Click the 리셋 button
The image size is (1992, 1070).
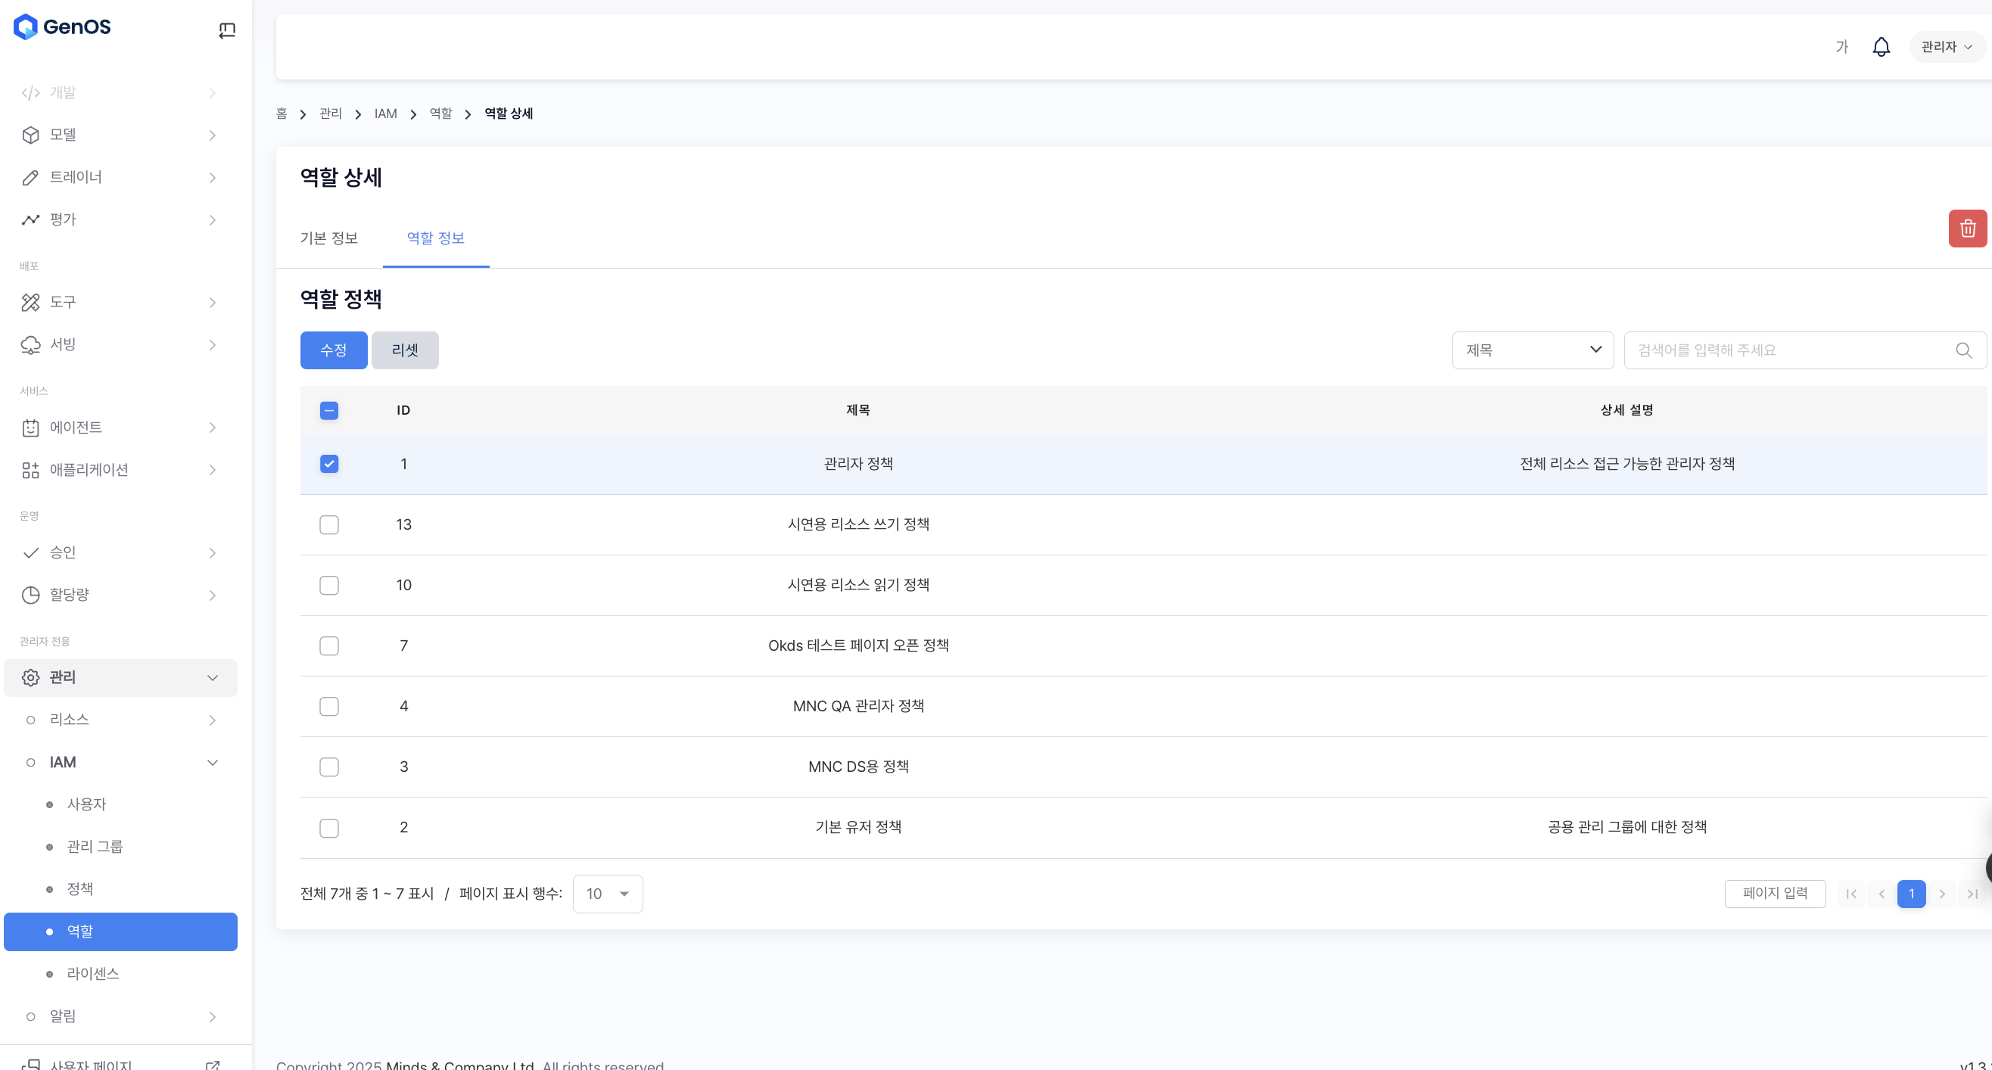pos(404,350)
